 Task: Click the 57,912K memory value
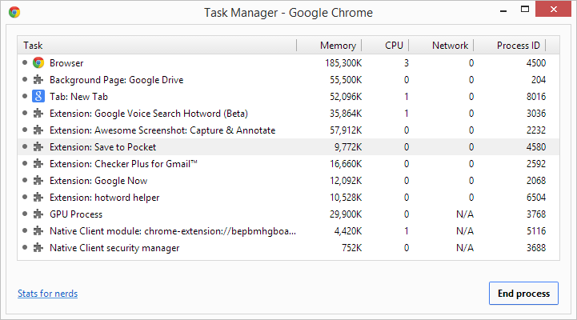click(x=346, y=130)
